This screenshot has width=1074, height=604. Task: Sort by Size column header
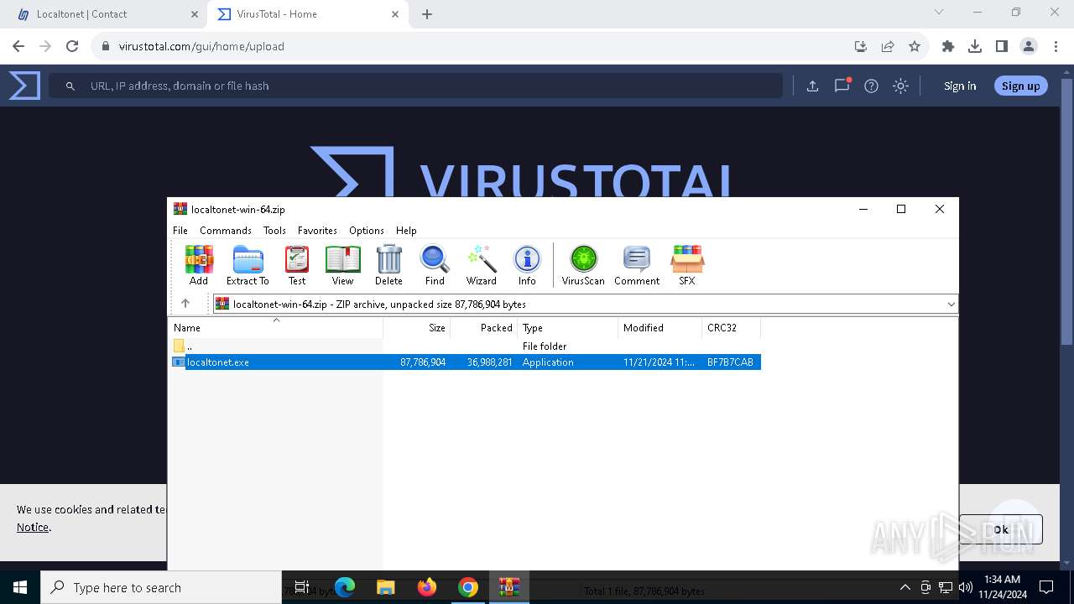[417, 328]
